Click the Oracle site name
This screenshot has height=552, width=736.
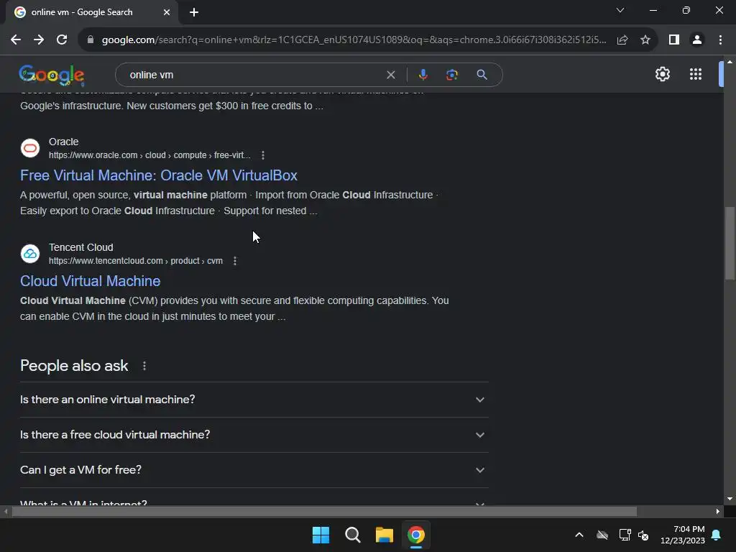click(63, 142)
